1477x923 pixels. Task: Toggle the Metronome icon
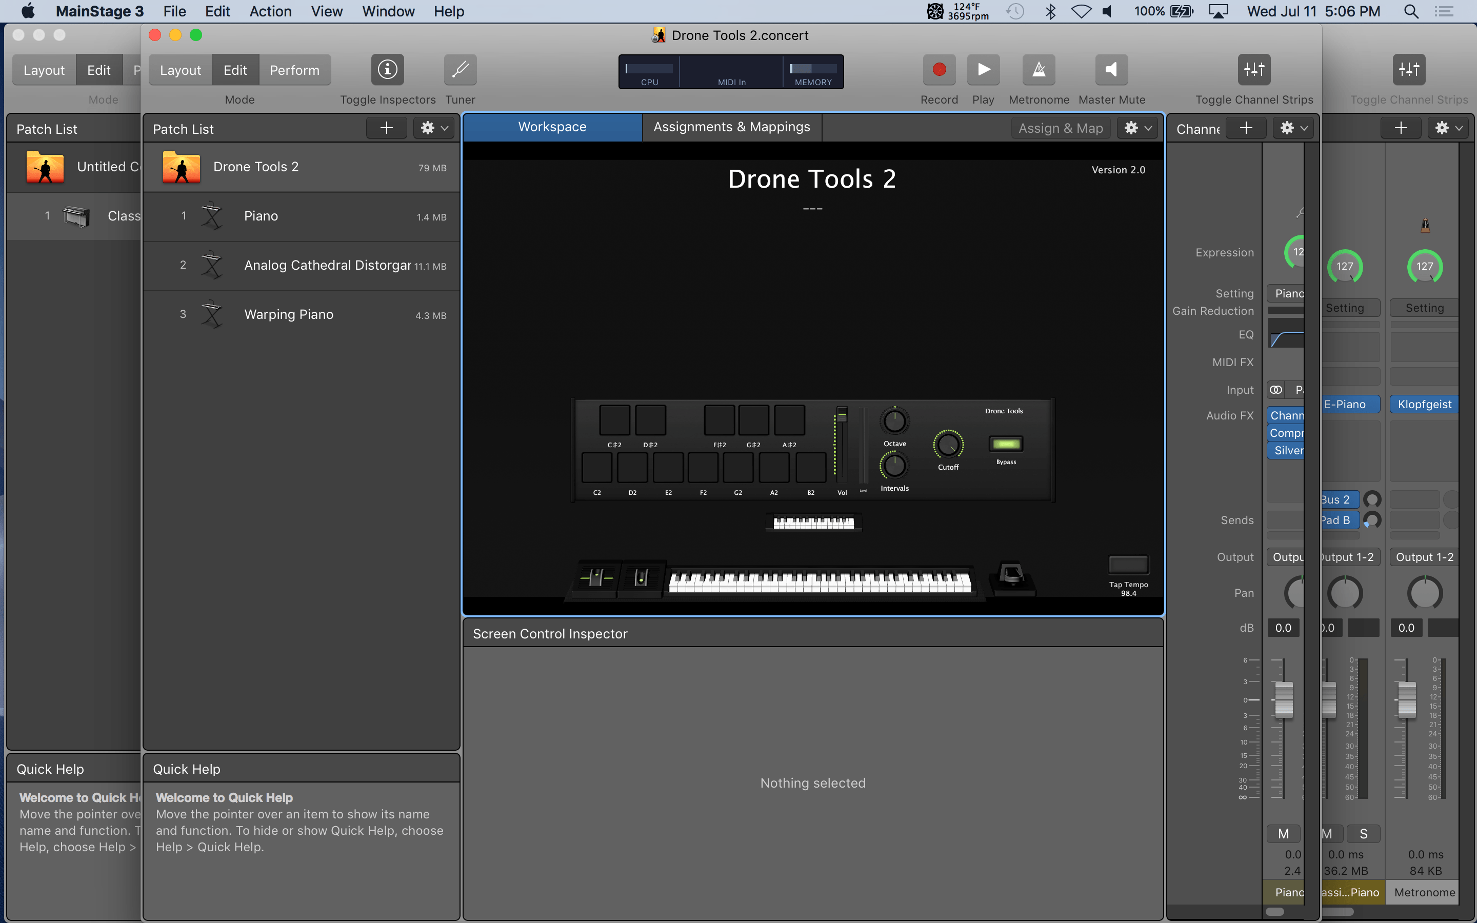pyautogui.click(x=1039, y=70)
